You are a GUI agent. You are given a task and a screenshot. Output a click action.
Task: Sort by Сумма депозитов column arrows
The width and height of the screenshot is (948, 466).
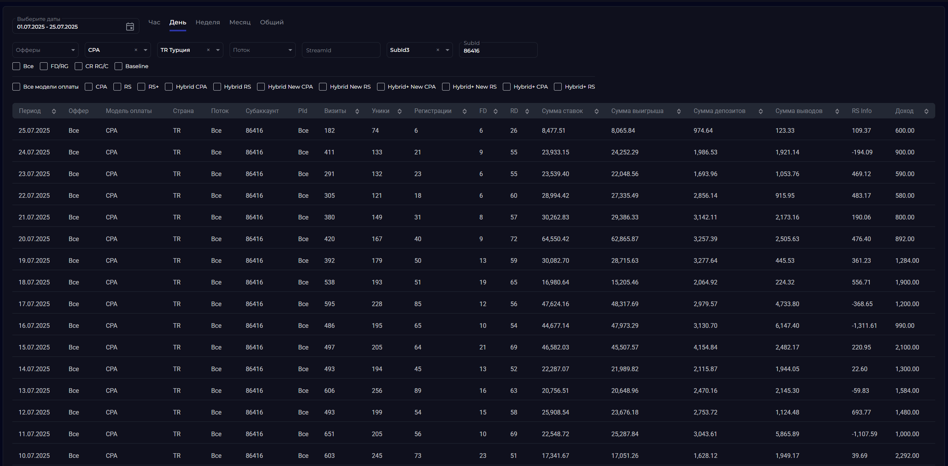click(761, 111)
